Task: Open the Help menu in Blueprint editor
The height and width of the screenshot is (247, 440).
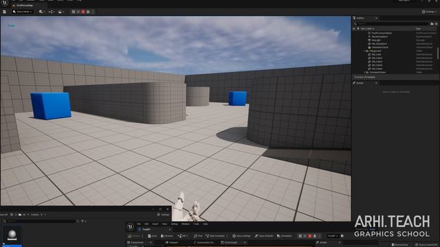Action: point(205,224)
